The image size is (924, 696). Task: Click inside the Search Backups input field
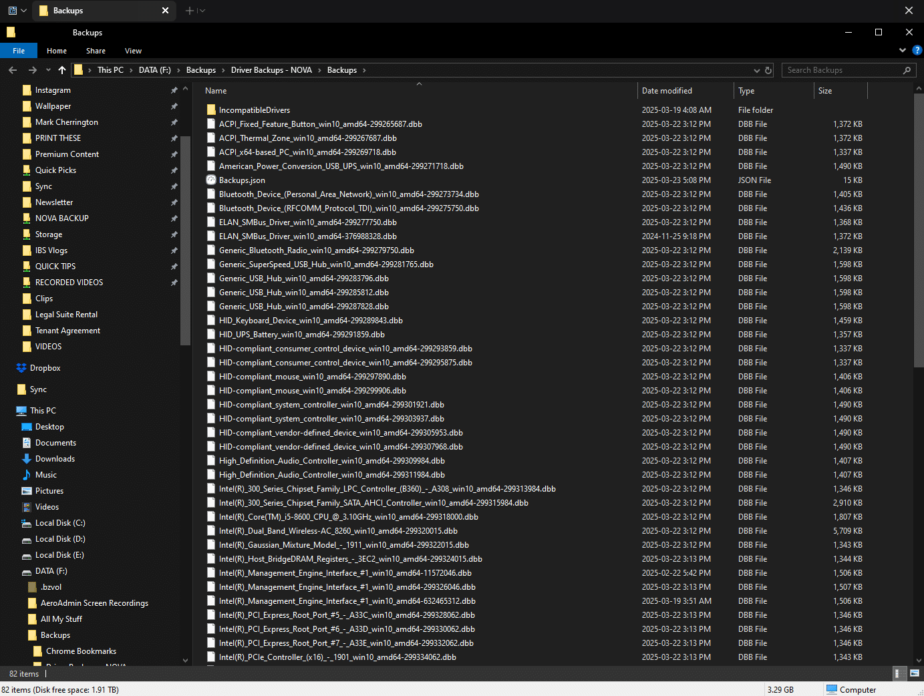[835, 69]
